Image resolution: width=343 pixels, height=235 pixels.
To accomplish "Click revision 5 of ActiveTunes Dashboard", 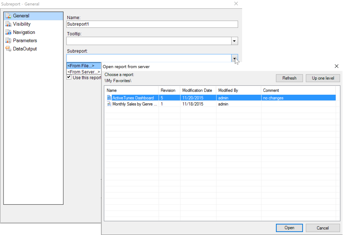I will (x=162, y=98).
